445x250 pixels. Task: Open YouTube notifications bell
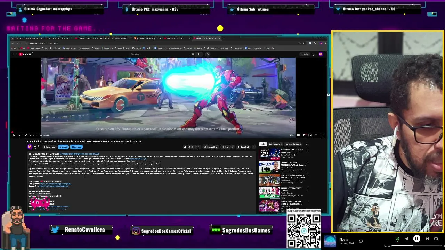(x=313, y=54)
